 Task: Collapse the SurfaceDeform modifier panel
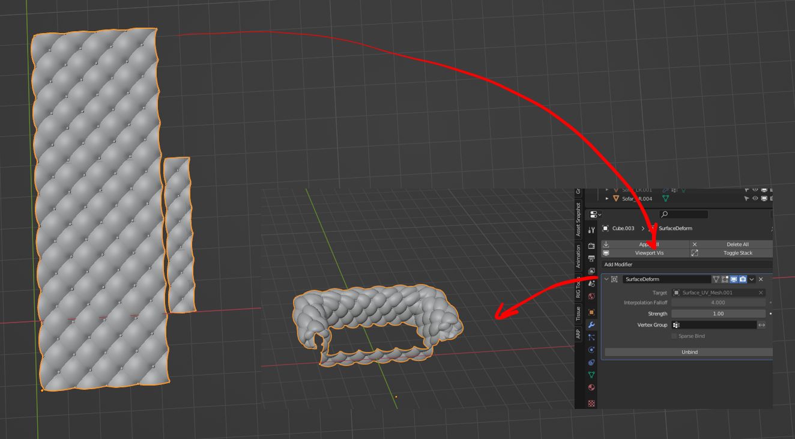606,279
